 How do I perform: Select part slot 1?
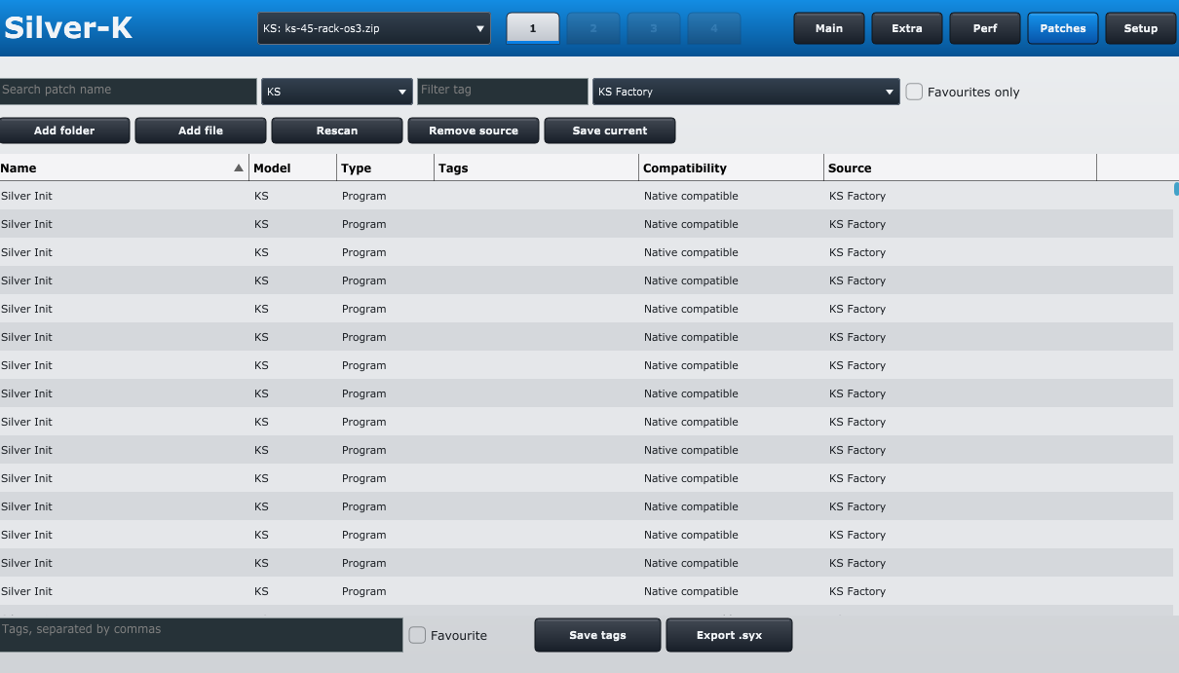click(533, 28)
